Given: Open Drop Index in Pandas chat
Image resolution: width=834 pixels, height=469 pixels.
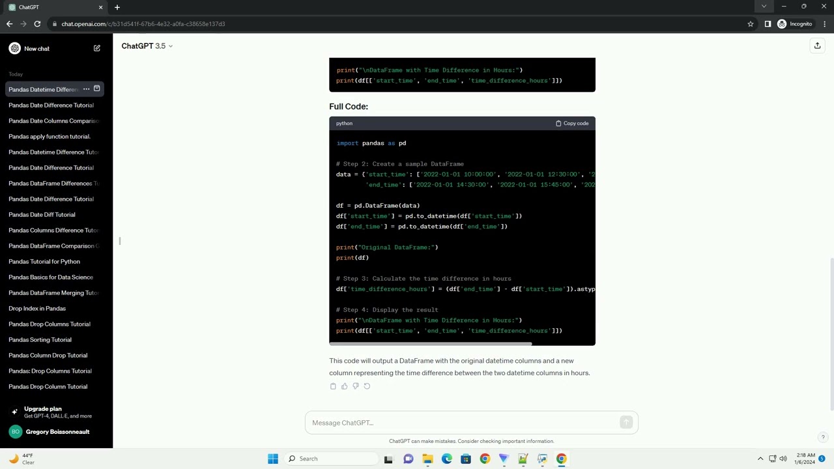Looking at the screenshot, I should tap(53, 309).
